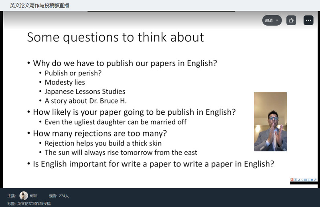320x207 pixels.
Task: Open the three-dot more options menu
Action: (x=308, y=20)
